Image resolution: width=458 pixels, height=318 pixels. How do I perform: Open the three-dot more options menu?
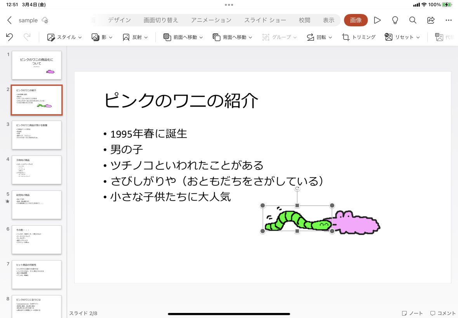pyautogui.click(x=449, y=20)
